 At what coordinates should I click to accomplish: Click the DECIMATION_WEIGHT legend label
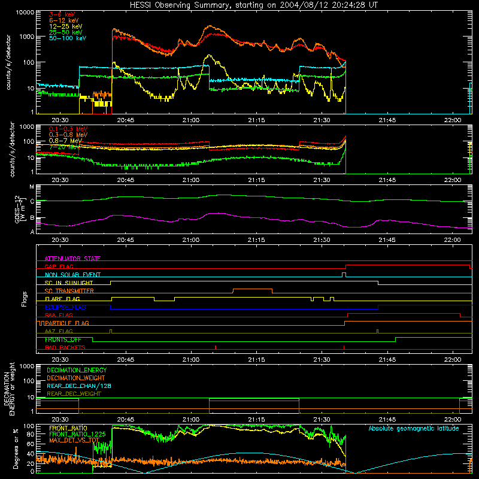coord(76,378)
